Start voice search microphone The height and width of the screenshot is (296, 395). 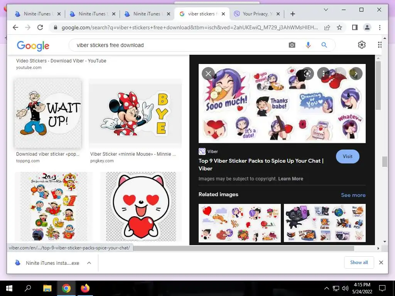coord(308,45)
